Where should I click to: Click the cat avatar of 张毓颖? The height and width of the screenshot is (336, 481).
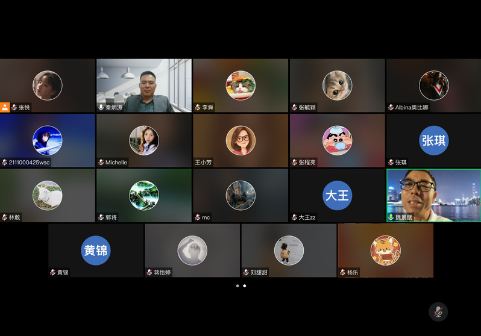(x=337, y=86)
